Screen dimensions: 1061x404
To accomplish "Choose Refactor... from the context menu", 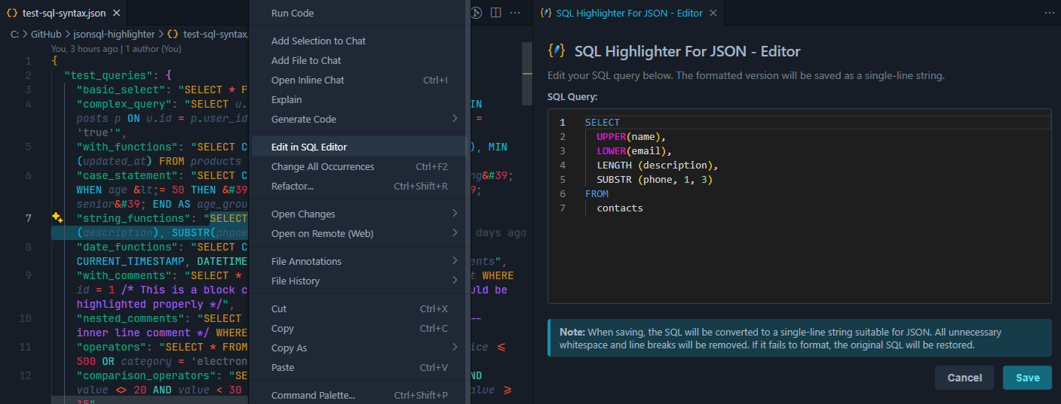I will pos(358,186).
